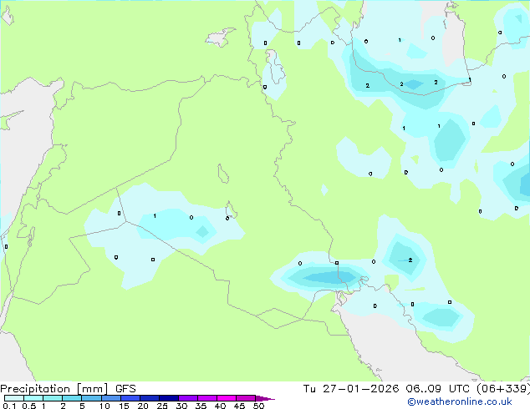Click the legend tick label '20'
The image size is (530, 409).
pos(143,406)
